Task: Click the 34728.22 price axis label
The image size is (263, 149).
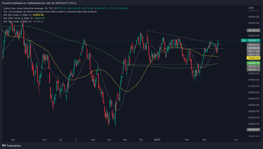Action: [x=253, y=30]
